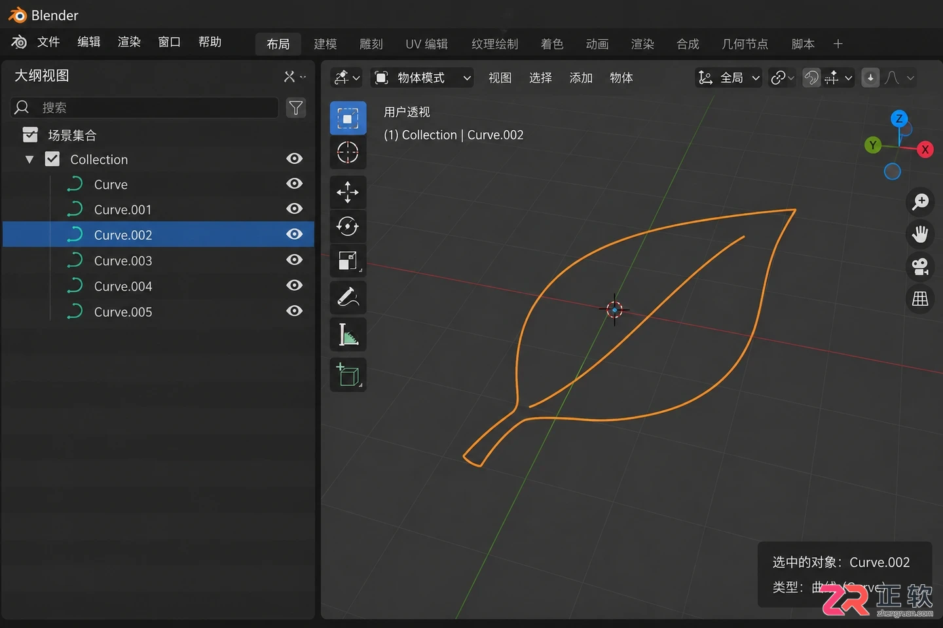Viewport: 943px width, 628px height.
Task: Open the 编辑 menu
Action: (89, 42)
